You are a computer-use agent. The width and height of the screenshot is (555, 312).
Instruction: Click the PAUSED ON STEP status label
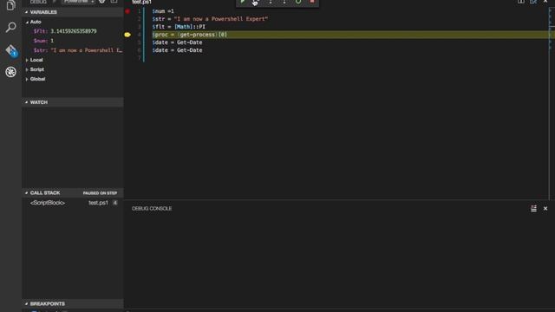(x=100, y=193)
